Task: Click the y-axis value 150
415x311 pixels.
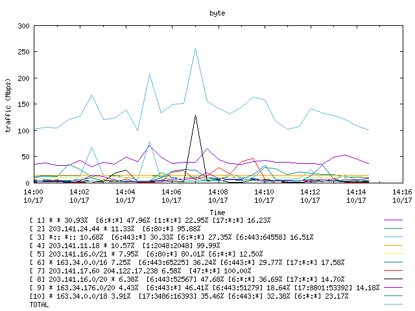Action: (23, 104)
